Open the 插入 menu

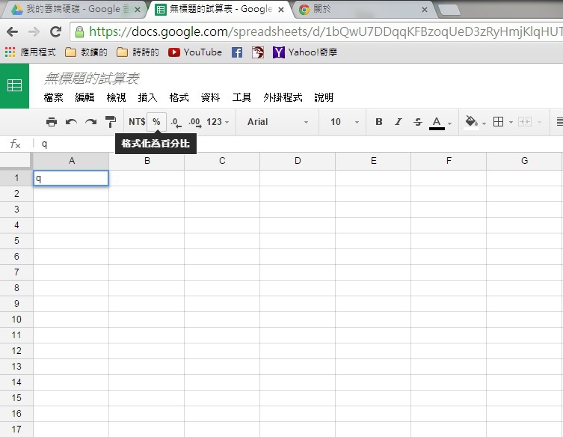(147, 97)
